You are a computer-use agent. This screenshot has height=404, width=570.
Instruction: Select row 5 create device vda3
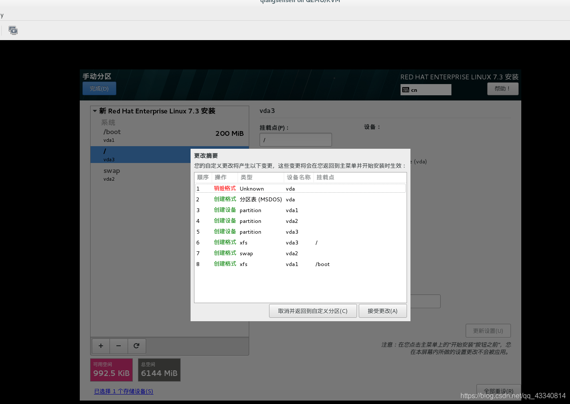pyautogui.click(x=301, y=232)
